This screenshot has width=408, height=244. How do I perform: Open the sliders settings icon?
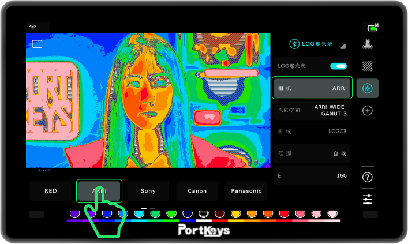(367, 200)
